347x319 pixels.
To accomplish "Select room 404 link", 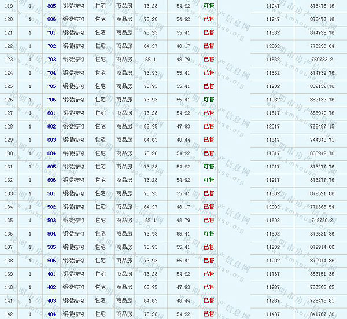I will click(51, 314).
